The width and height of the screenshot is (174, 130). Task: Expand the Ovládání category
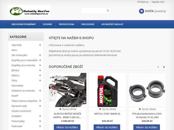(40, 116)
